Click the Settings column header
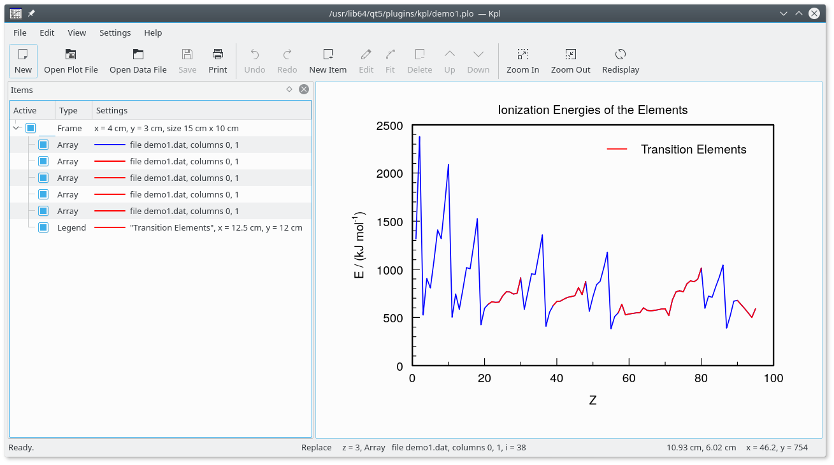 pyautogui.click(x=202, y=110)
